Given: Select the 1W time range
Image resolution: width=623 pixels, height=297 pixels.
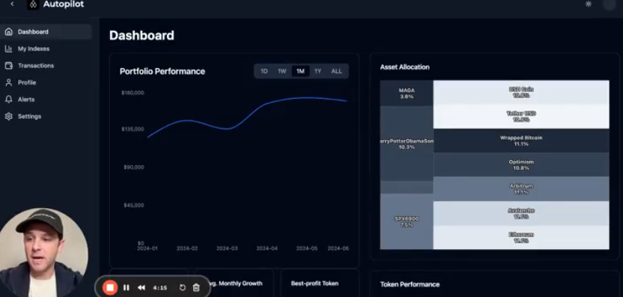Looking at the screenshot, I should [282, 71].
